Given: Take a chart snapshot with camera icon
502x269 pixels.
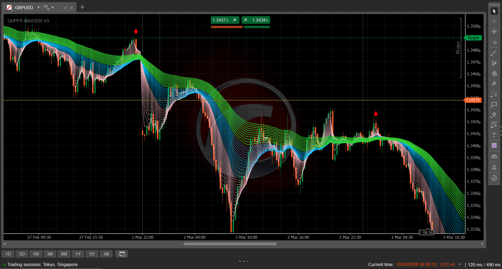Looking at the screenshot, I should coord(494,157).
